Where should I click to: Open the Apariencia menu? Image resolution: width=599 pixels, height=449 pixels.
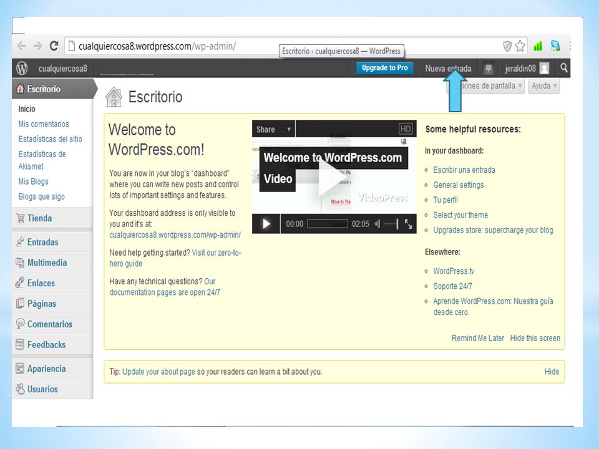point(52,369)
